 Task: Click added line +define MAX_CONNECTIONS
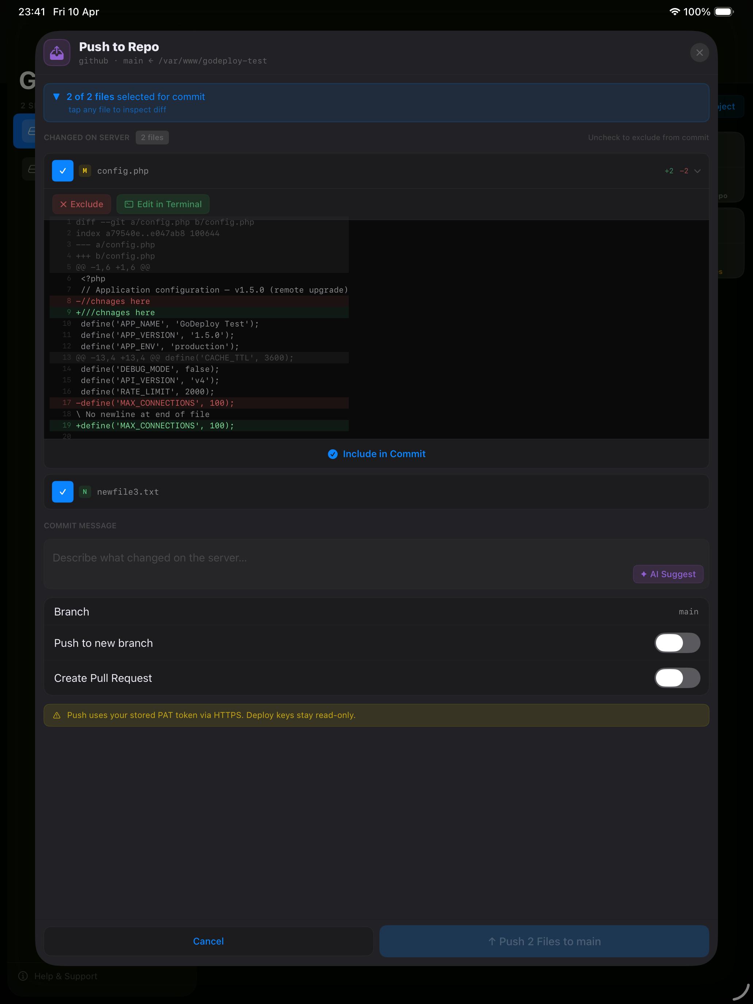click(x=199, y=425)
